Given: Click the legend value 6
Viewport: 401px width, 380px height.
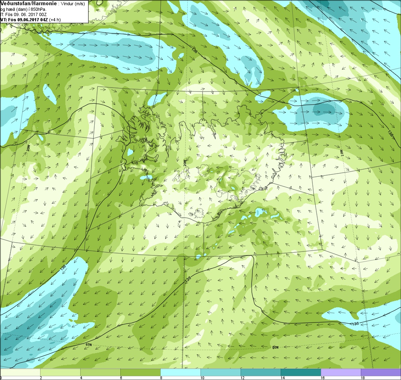Looking at the screenshot, I should tap(121, 378).
